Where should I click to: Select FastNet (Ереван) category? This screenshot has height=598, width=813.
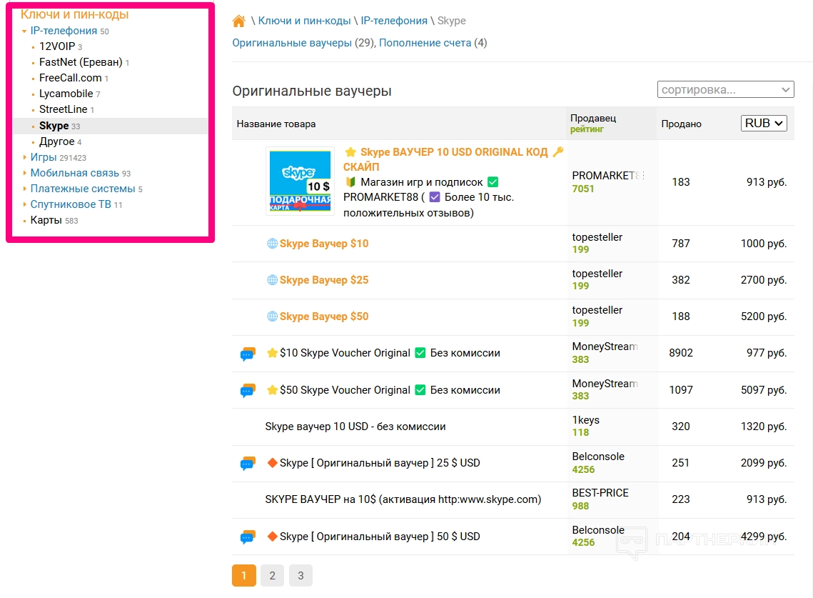tap(81, 62)
